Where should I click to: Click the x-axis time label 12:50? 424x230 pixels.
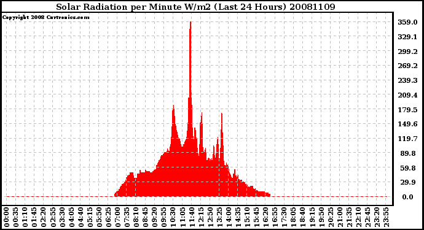[210, 217]
